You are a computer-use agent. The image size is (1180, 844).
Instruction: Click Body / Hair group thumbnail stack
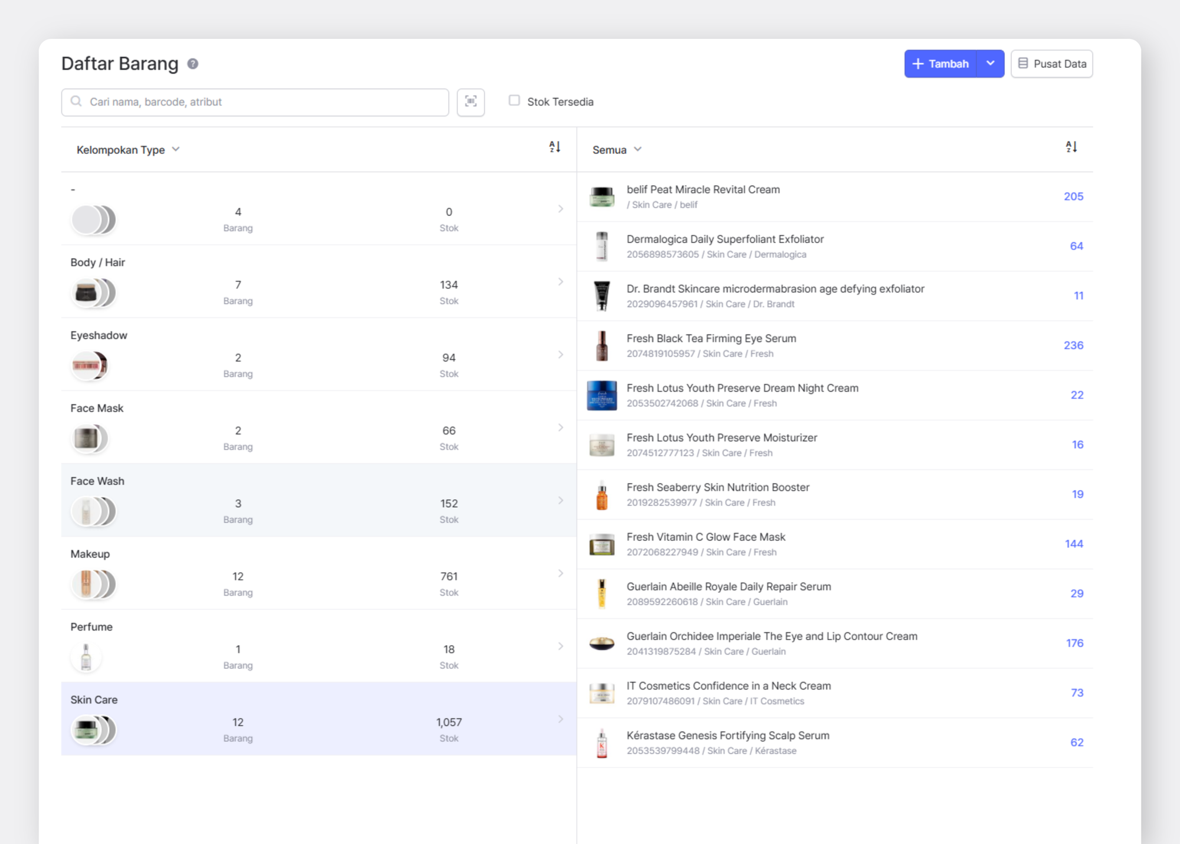coord(93,293)
